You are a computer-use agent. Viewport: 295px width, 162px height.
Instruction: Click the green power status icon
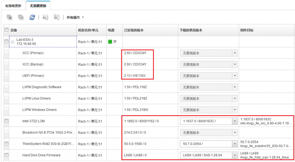(x=110, y=42)
